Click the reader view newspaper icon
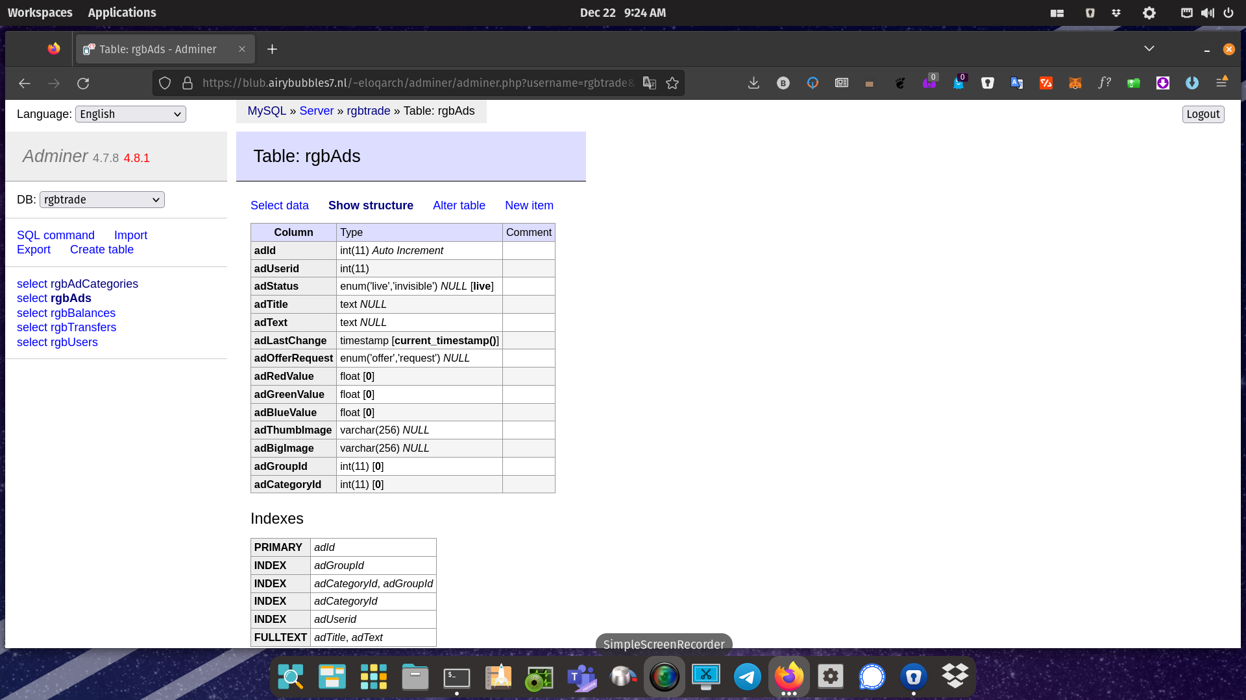The image size is (1246, 700). click(x=842, y=83)
